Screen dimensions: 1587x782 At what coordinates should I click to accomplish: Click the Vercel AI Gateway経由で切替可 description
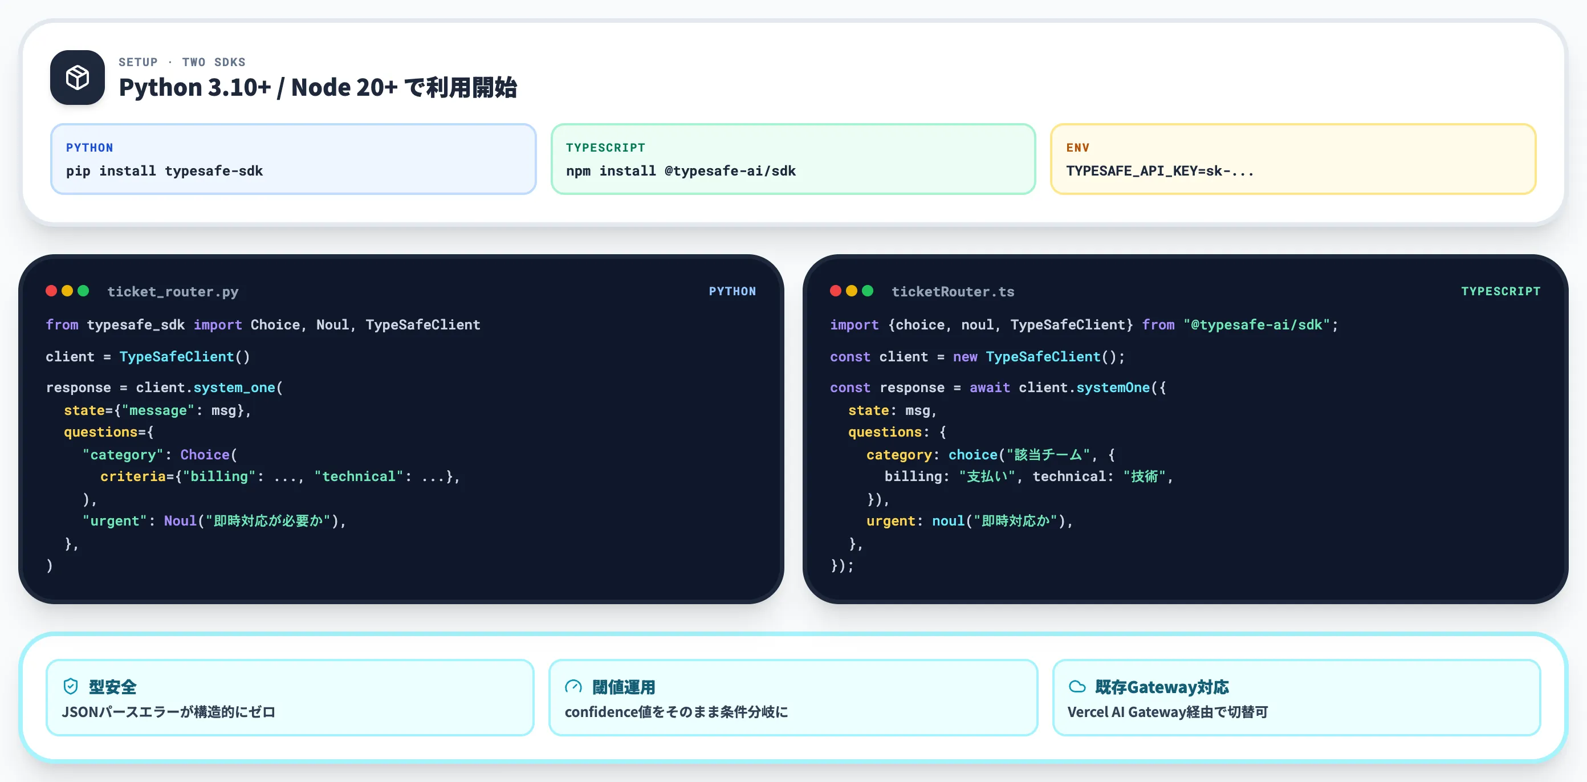coord(1167,712)
